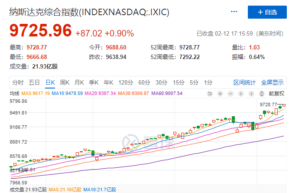The width and height of the screenshot is (289, 193).
Task: Click the 9728.77 high marker on chart
Action: point(268,105)
